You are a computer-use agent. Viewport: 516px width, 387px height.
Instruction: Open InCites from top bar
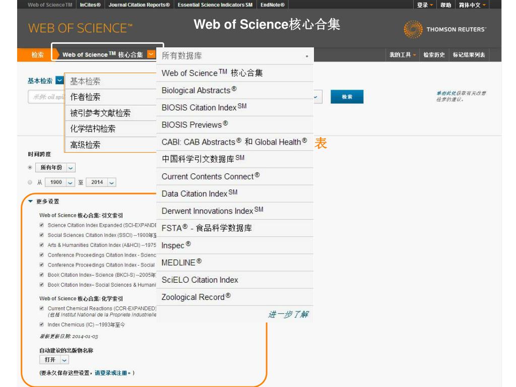pos(90,5)
